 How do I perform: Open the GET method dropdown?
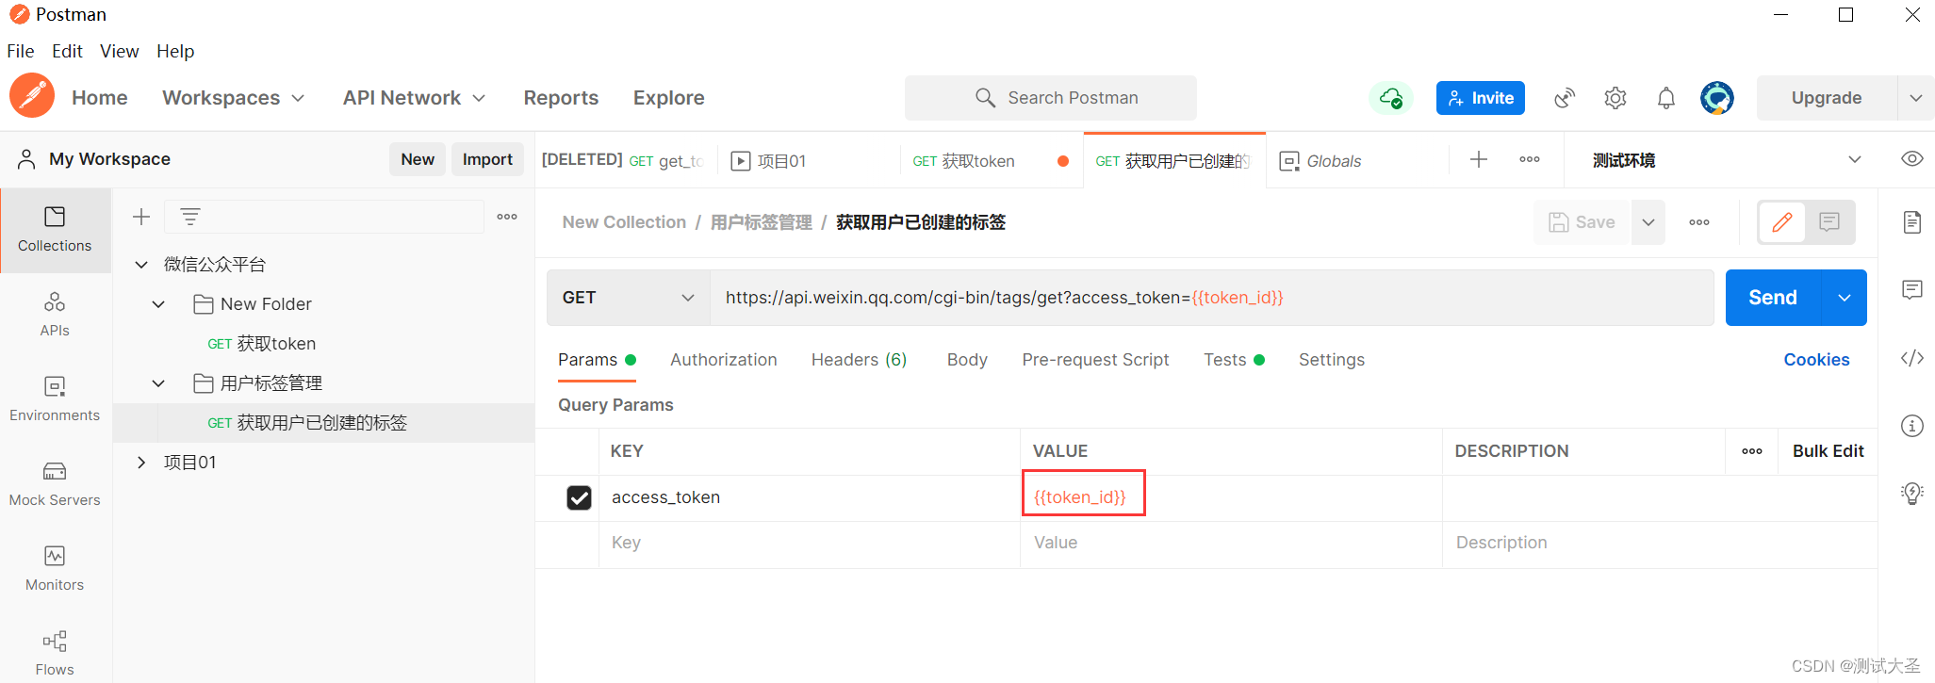pyautogui.click(x=628, y=298)
